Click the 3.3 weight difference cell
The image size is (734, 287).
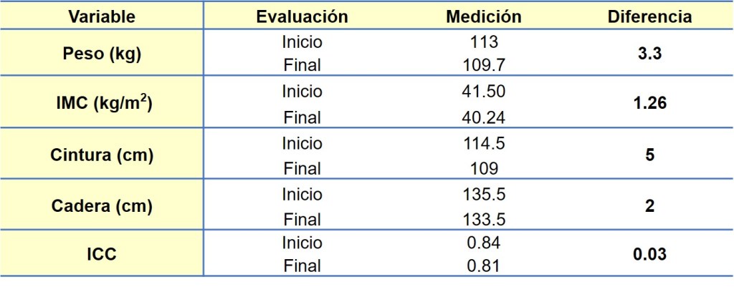click(x=649, y=54)
